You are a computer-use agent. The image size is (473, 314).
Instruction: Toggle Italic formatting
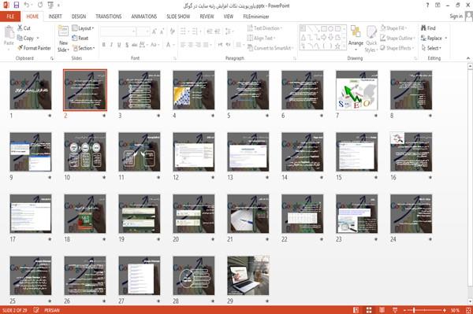(111, 45)
